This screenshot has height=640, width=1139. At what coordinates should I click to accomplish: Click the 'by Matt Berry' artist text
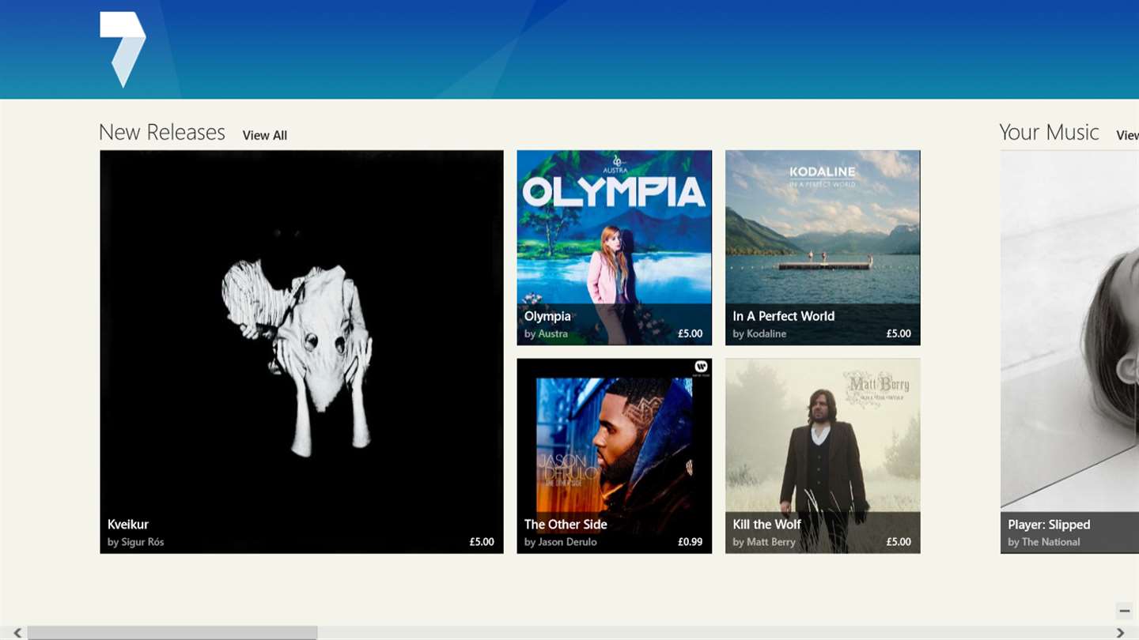[x=765, y=542]
